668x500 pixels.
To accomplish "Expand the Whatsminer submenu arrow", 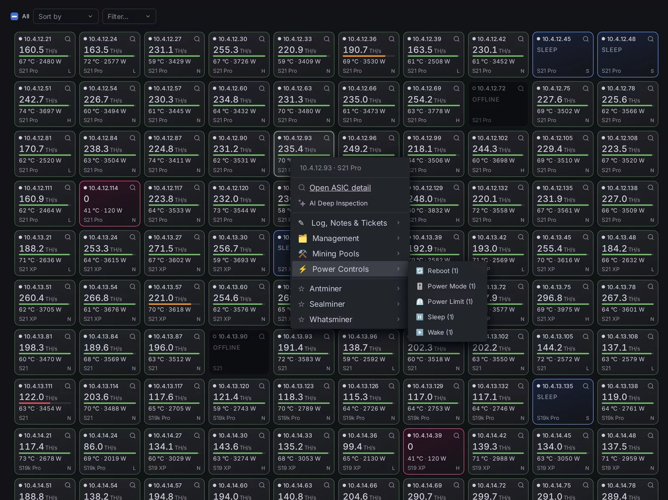I will 398,320.
